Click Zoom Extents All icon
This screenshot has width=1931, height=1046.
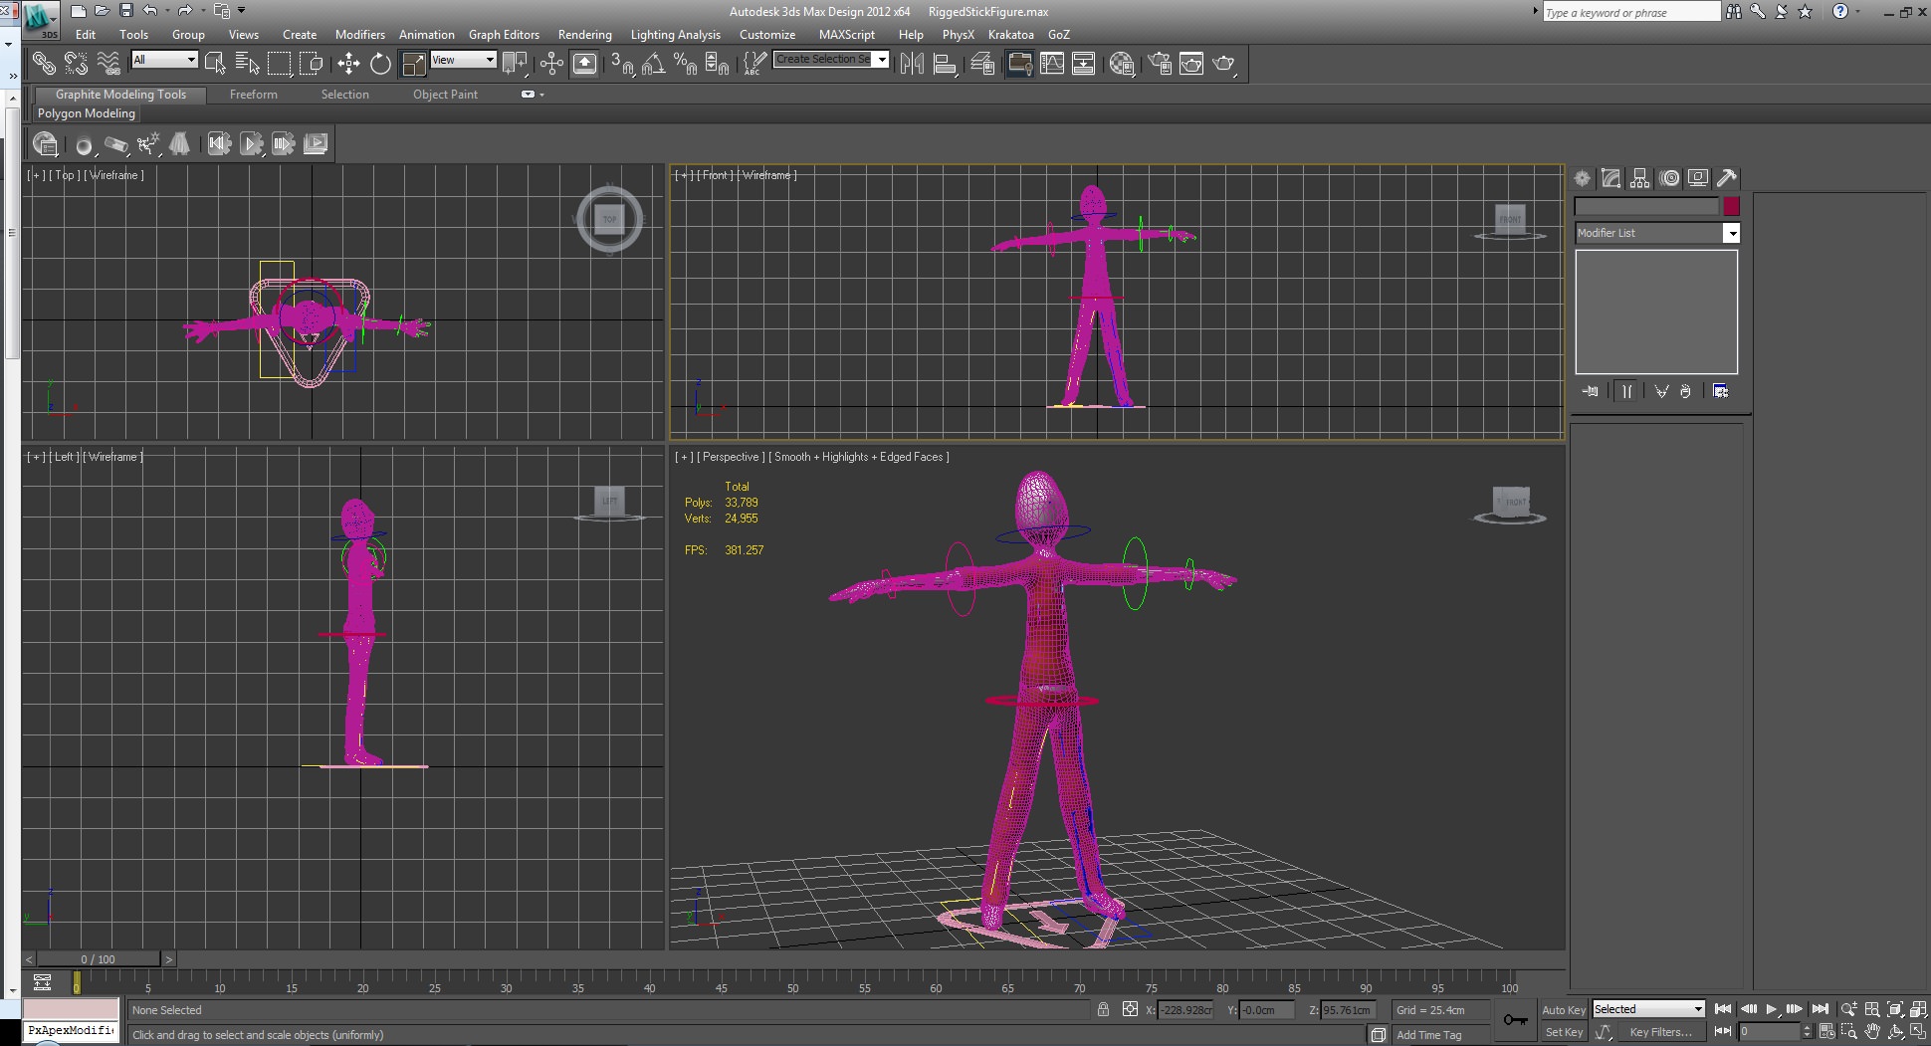1918,1009
